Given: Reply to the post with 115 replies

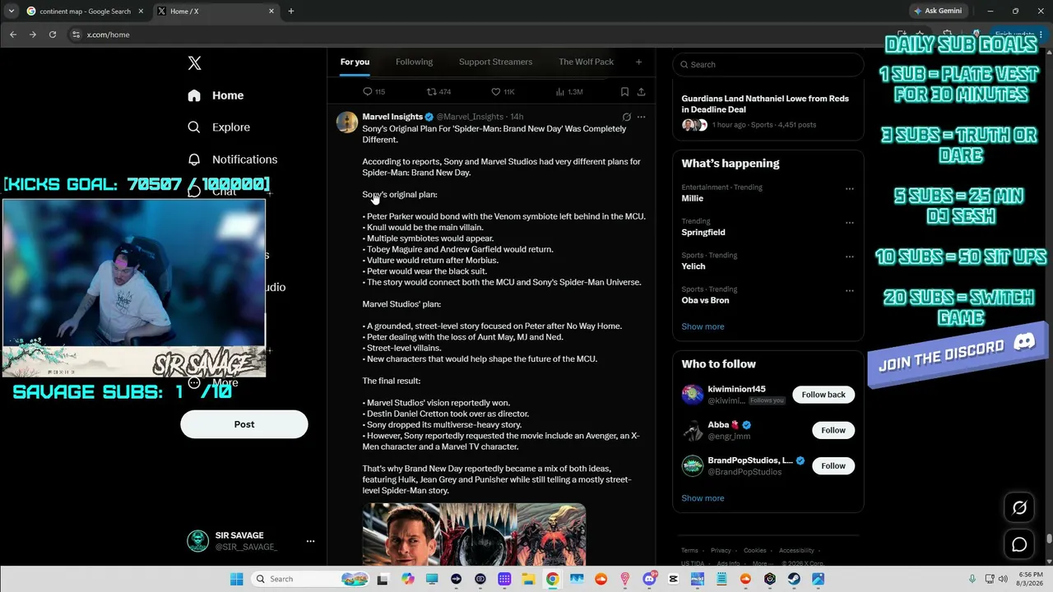Looking at the screenshot, I should pyautogui.click(x=373, y=91).
